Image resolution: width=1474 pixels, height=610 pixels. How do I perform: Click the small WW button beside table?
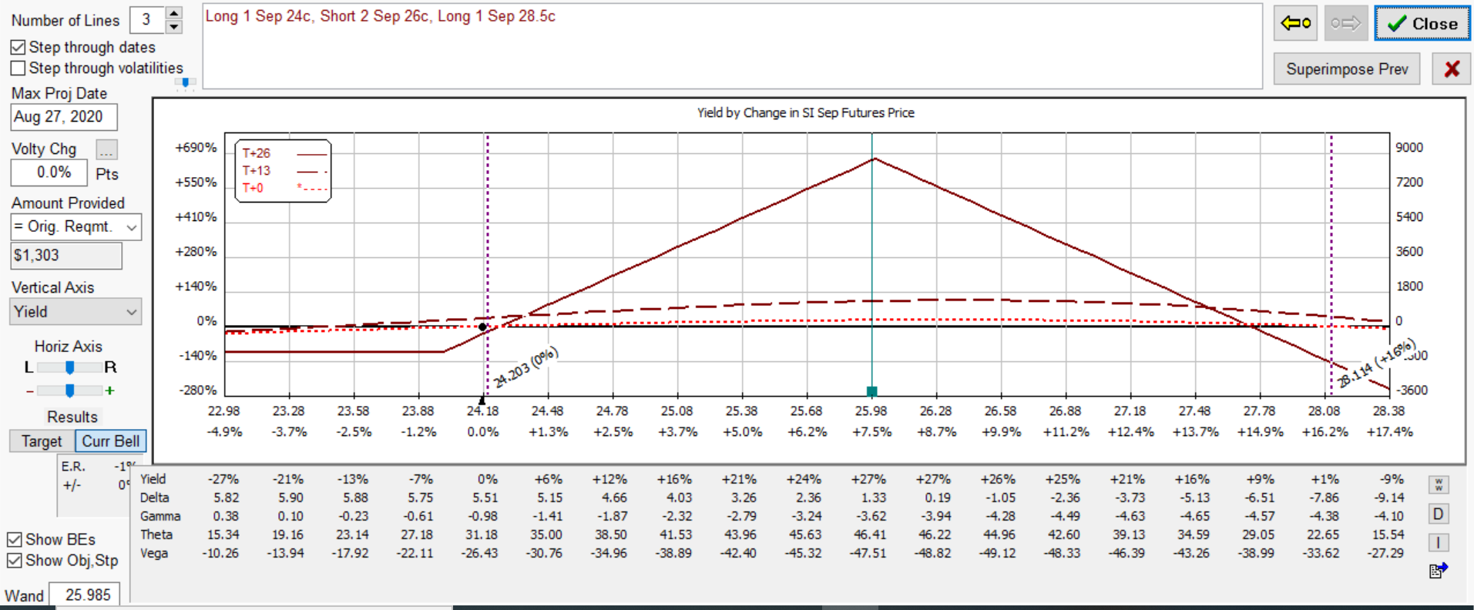tap(1438, 484)
